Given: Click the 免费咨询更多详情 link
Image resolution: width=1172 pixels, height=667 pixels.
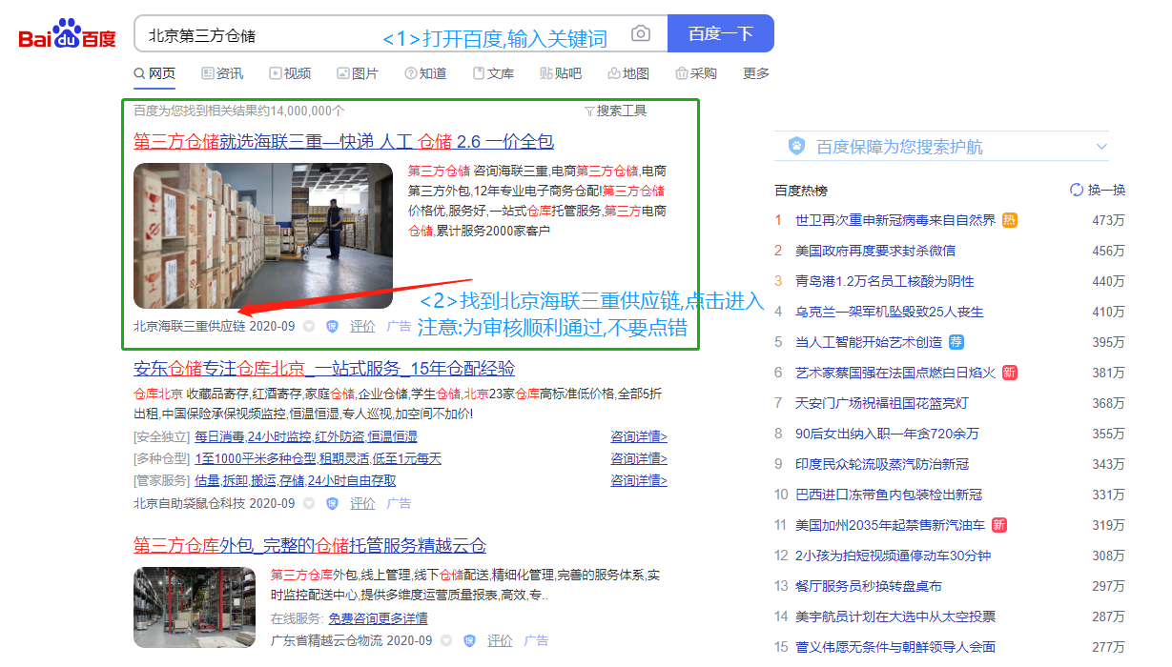Looking at the screenshot, I should [379, 618].
